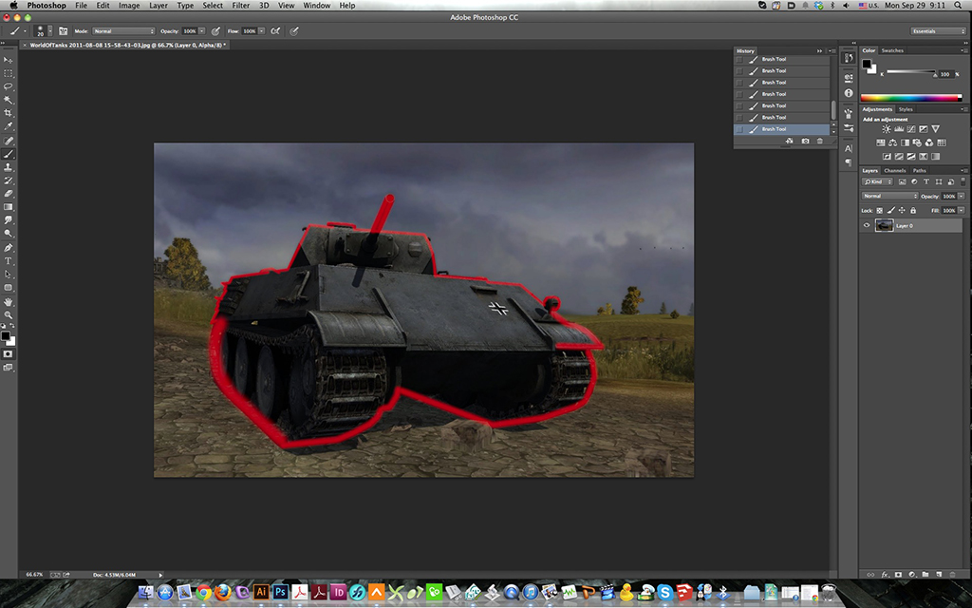Switch to the Paths tab
Image resolution: width=972 pixels, height=608 pixels.
[919, 170]
